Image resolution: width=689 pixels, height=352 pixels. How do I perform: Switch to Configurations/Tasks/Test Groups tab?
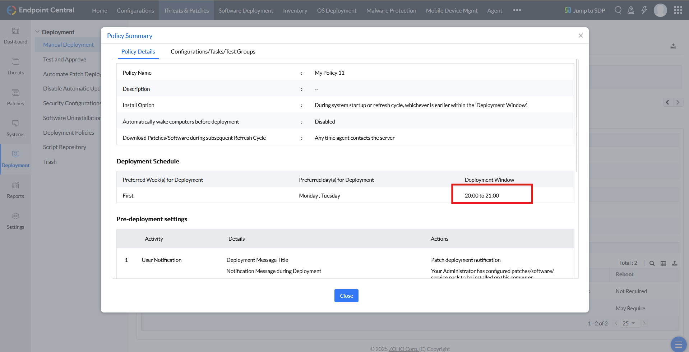(x=213, y=51)
